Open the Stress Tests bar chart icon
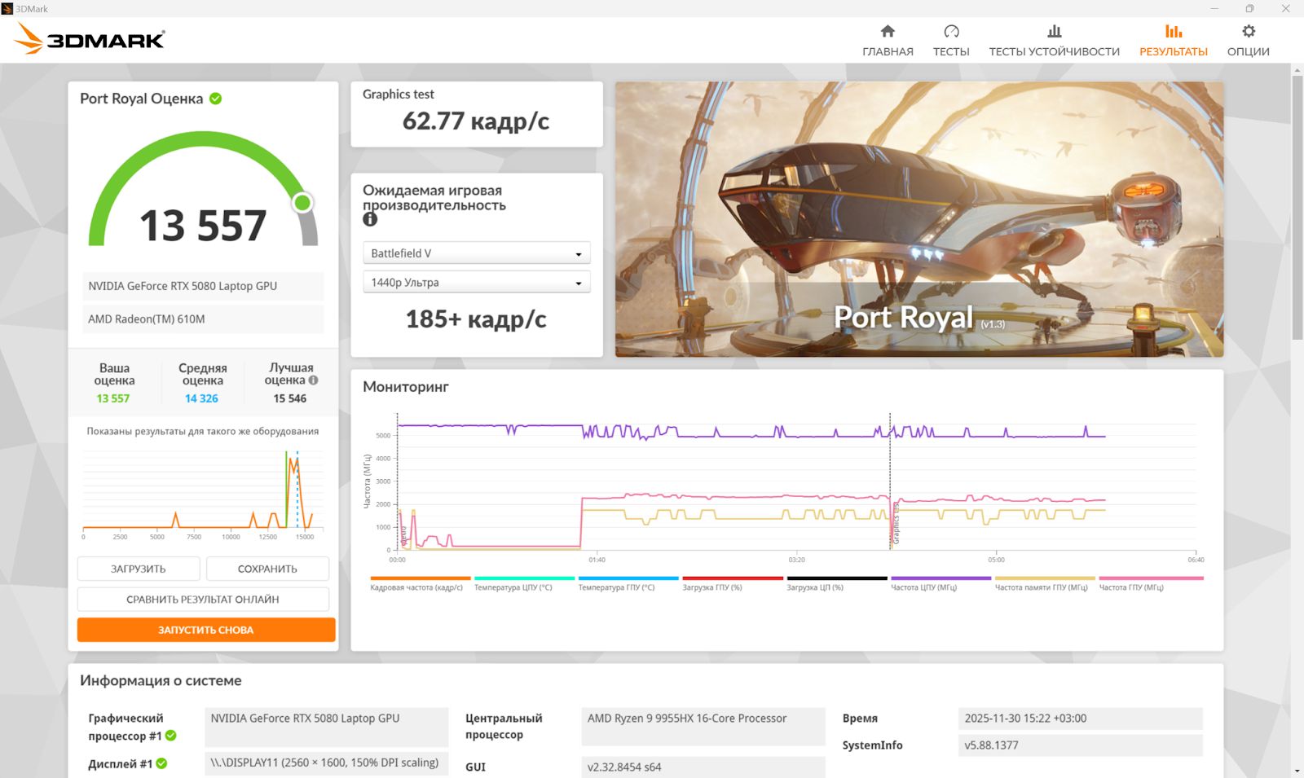The width and height of the screenshot is (1304, 778). [x=1054, y=32]
